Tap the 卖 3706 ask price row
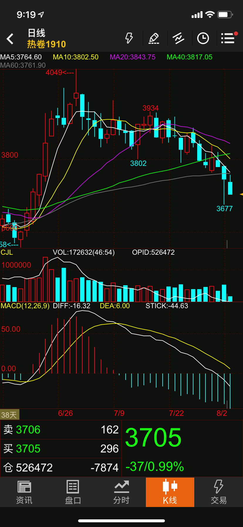 (x=61, y=430)
